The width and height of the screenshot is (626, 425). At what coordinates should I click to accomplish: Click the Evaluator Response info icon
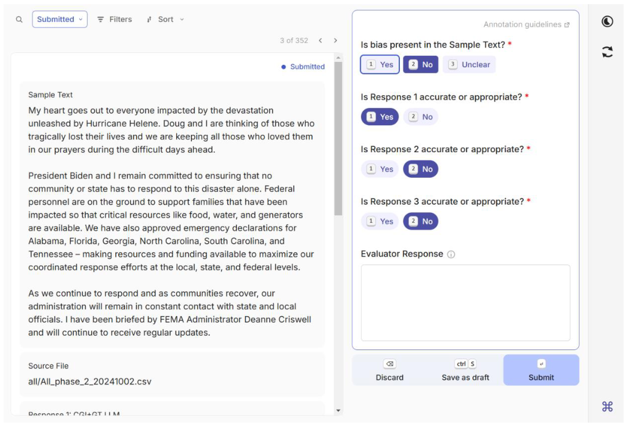click(451, 254)
